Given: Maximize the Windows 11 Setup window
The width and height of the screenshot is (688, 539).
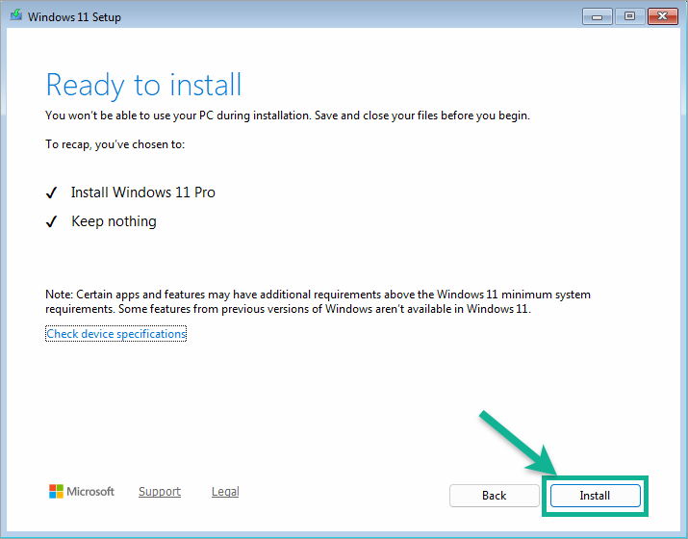Looking at the screenshot, I should [x=629, y=16].
